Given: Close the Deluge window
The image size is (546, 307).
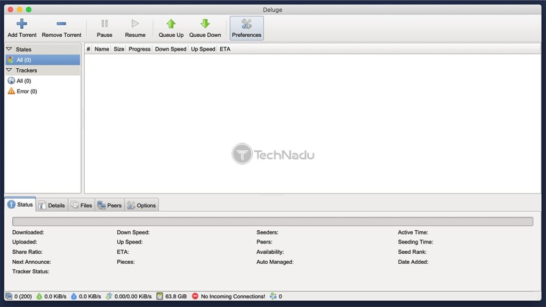Looking at the screenshot, I should tap(11, 10).
